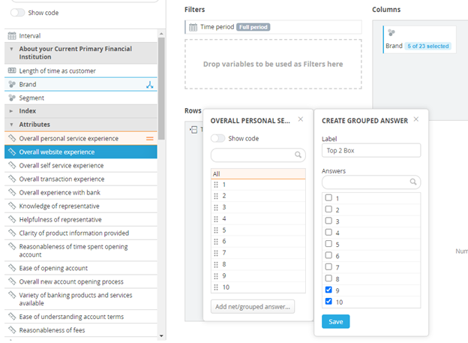Click the variable list scrollbar thumb
The image size is (468, 343).
click(x=161, y=89)
